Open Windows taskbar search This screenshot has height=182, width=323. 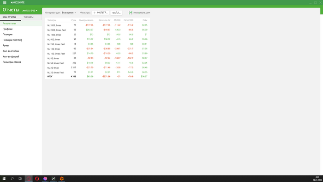click(x=12, y=178)
